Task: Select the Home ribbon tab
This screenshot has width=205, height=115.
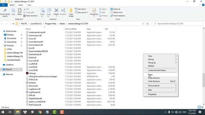Action: tap(12, 5)
